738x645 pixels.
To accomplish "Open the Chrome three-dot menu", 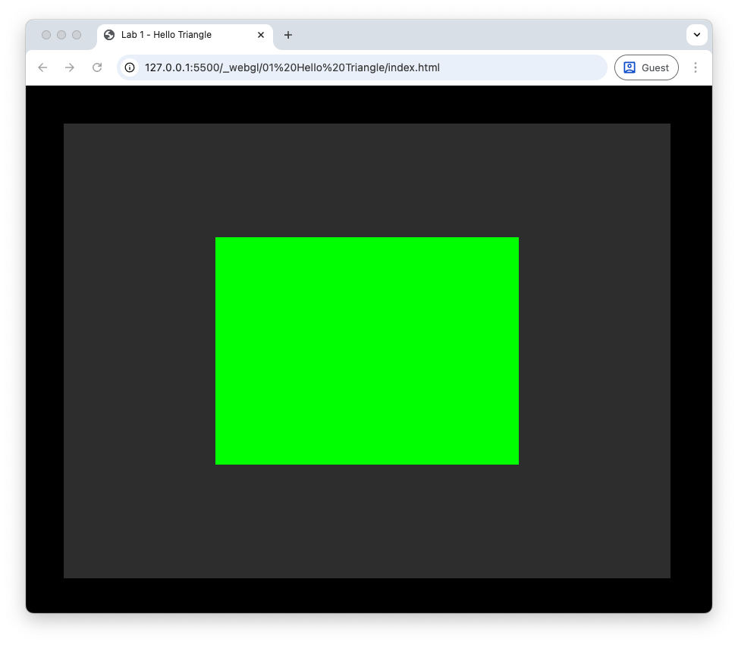I will tap(696, 67).
